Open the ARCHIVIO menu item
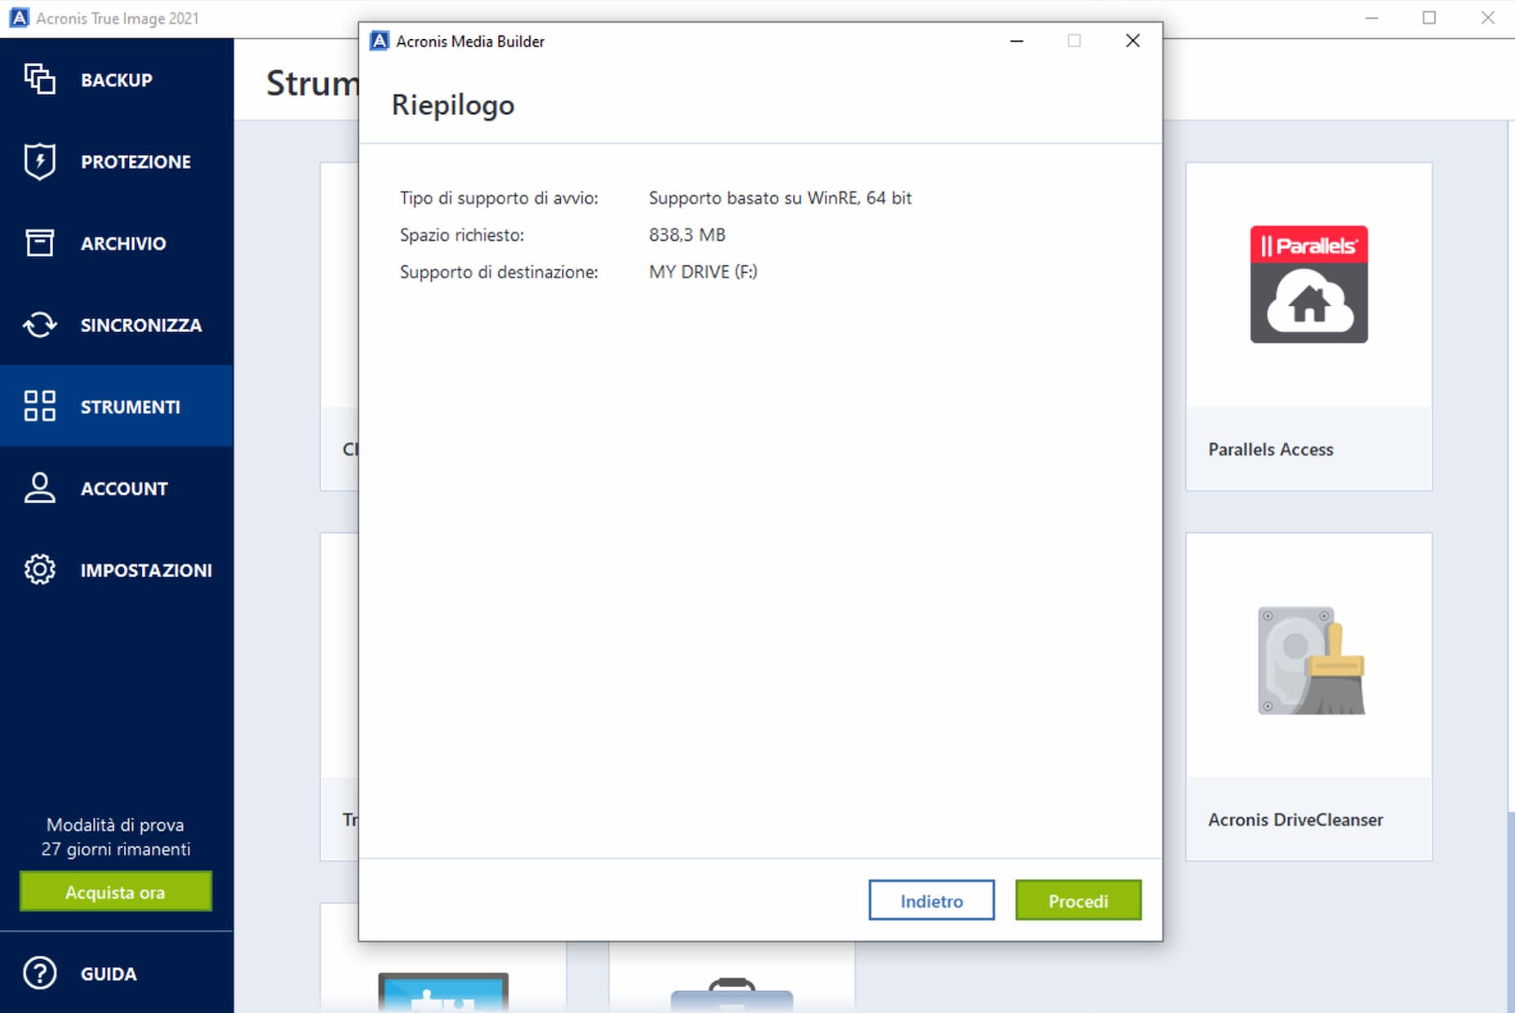Screen dimensions: 1515x1013 117,242
